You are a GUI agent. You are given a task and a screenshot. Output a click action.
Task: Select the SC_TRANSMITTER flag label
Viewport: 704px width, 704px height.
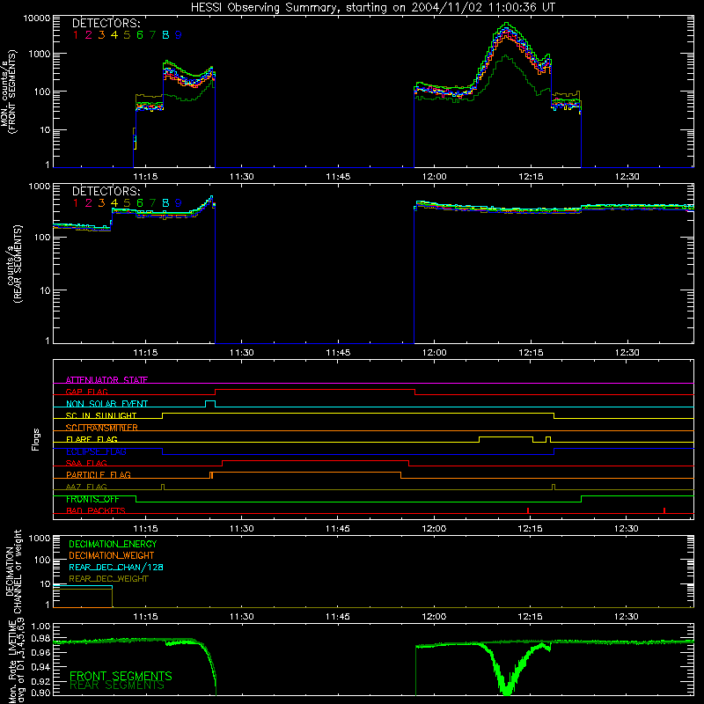coord(102,428)
